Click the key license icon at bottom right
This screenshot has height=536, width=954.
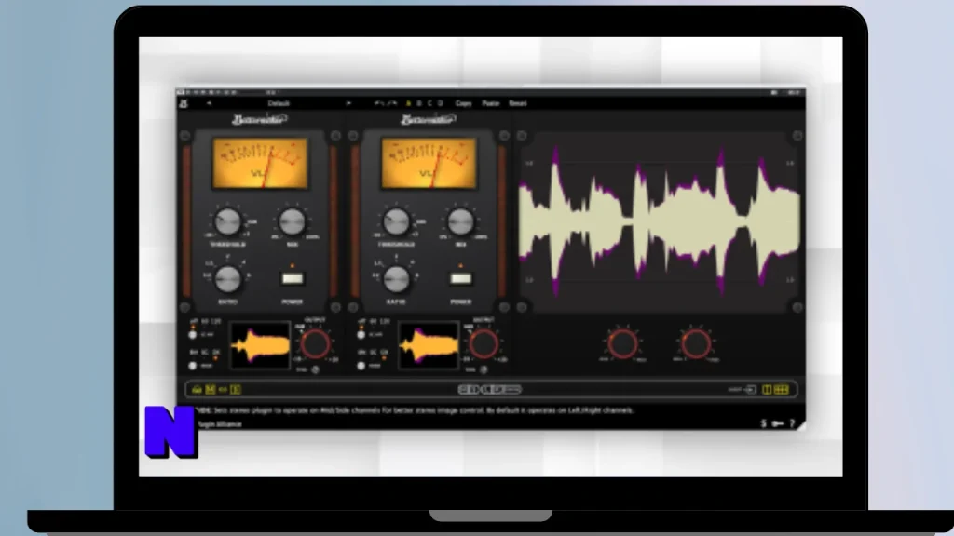778,423
